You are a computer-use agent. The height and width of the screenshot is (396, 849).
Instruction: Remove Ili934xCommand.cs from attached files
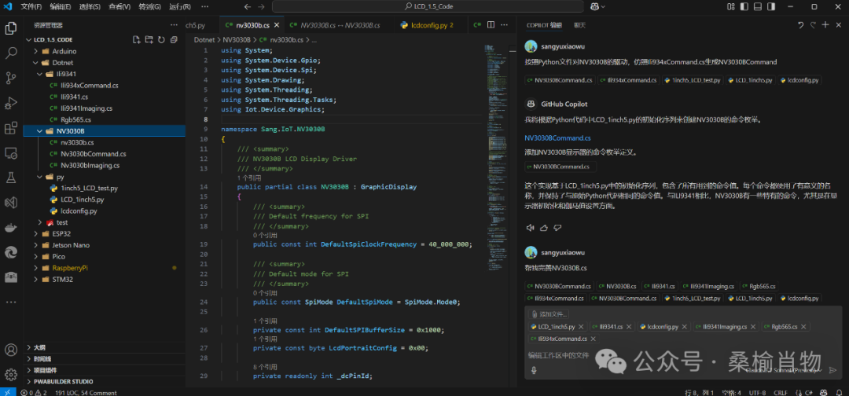pyautogui.click(x=593, y=339)
